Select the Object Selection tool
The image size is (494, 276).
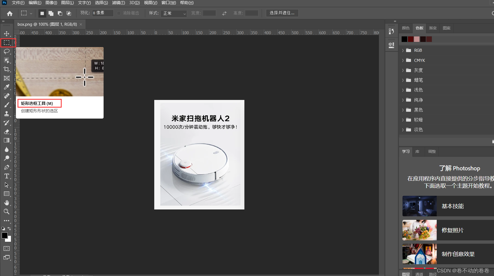7,60
